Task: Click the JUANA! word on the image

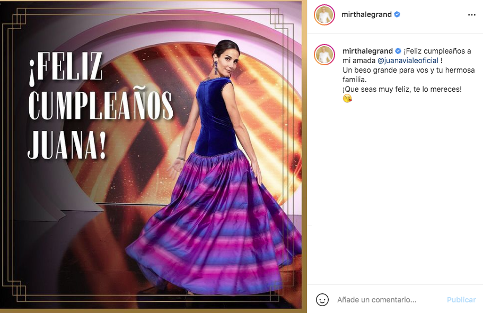Action: pyautogui.click(x=67, y=145)
